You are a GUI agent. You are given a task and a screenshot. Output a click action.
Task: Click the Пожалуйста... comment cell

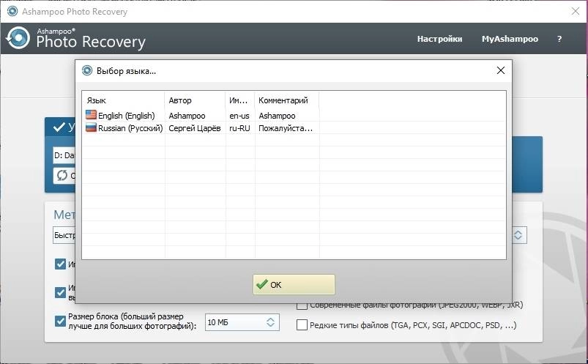[286, 128]
